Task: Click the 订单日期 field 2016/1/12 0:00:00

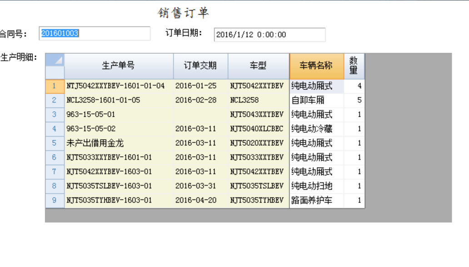Action: (269, 35)
